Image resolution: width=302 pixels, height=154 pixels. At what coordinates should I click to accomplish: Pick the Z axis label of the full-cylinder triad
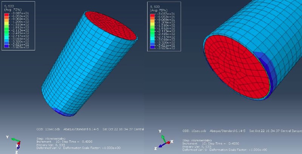pos(17,151)
